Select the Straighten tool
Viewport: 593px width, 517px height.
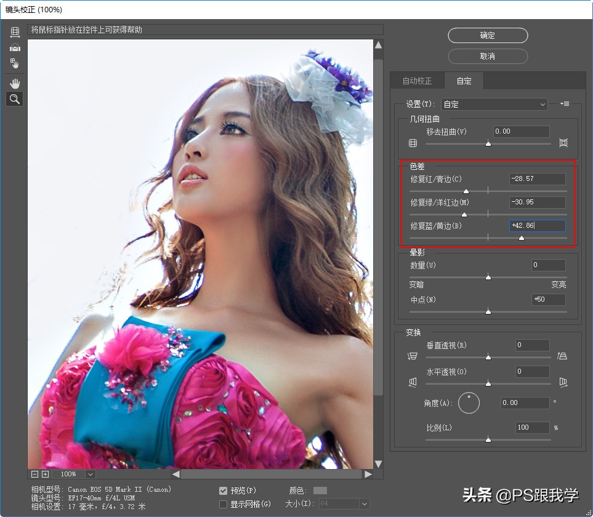pos(15,47)
